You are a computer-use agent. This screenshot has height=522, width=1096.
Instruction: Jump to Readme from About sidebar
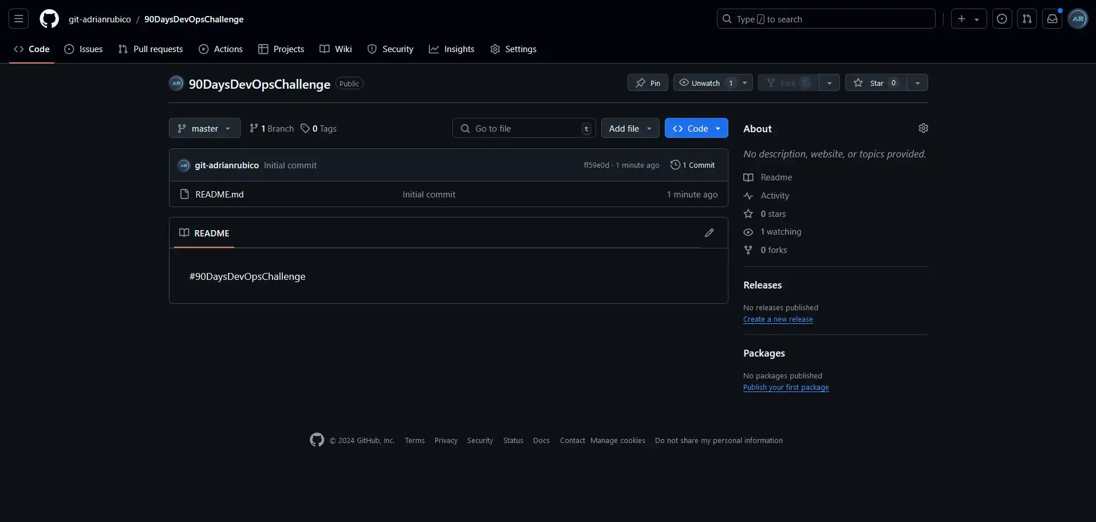(x=768, y=177)
